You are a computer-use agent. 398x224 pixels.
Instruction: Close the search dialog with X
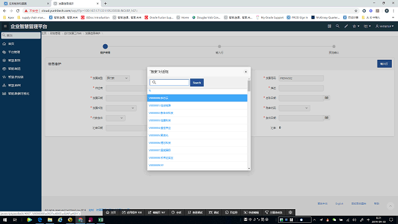pyautogui.click(x=246, y=72)
